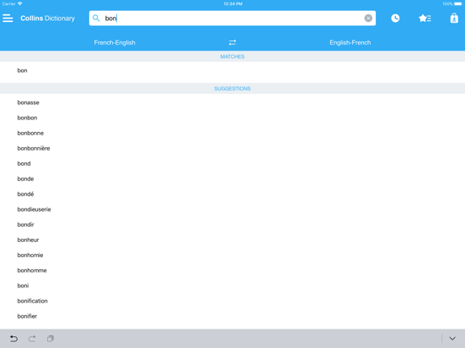Viewport: 465px width, 348px height.
Task: Hide keyboard bar with chevron
Action: [x=452, y=339]
